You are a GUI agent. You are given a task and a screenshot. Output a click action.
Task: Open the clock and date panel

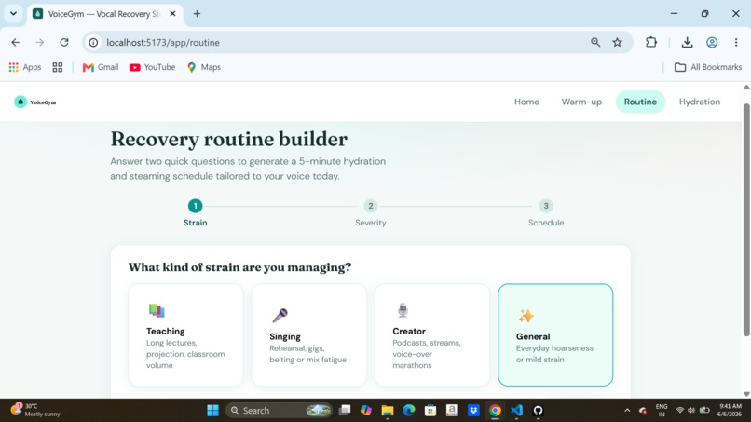coord(729,411)
